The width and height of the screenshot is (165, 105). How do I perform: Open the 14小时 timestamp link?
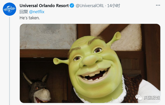(x=114, y=6)
